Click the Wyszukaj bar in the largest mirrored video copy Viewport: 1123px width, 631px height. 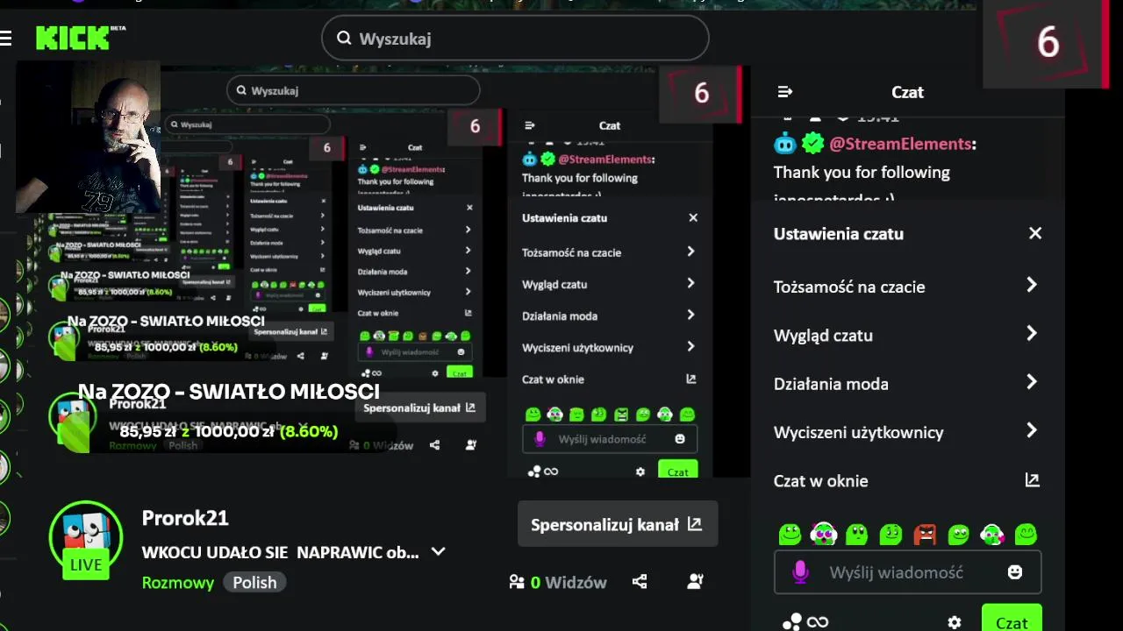(353, 90)
